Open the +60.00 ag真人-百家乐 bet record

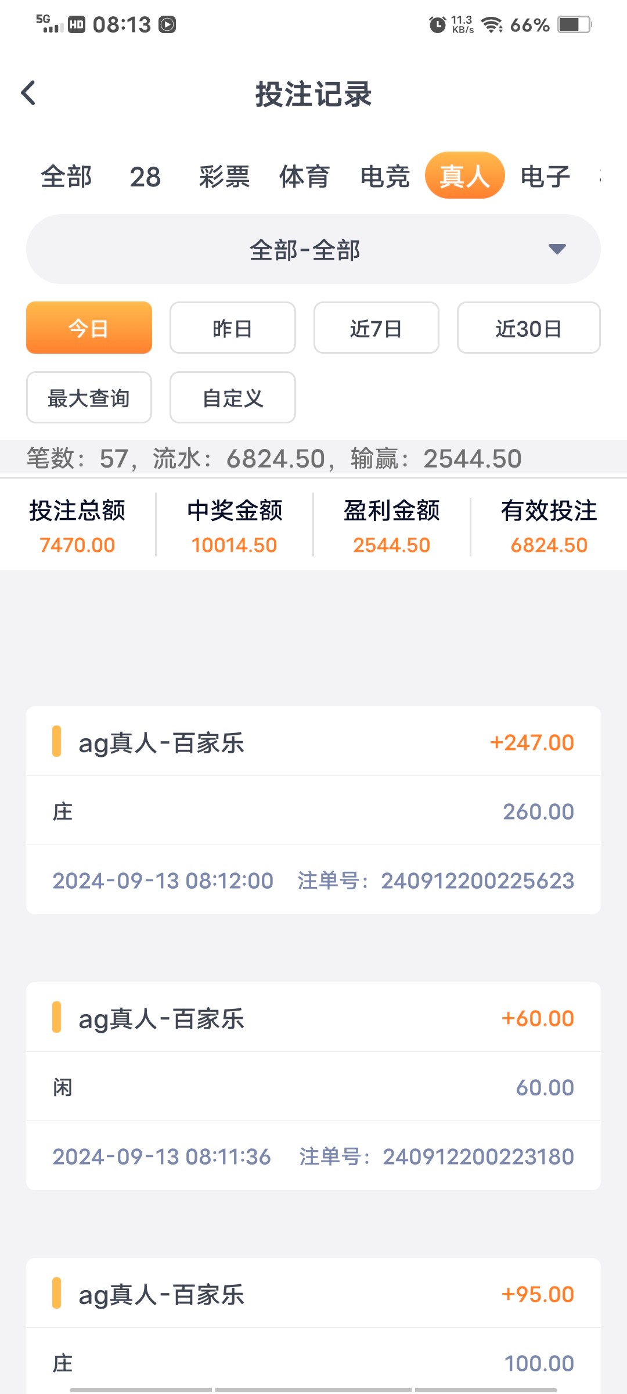click(313, 1086)
